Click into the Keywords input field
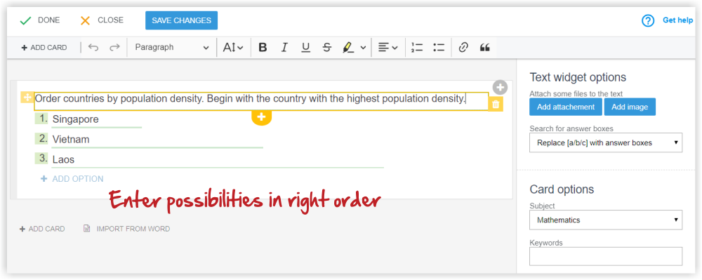 606,256
